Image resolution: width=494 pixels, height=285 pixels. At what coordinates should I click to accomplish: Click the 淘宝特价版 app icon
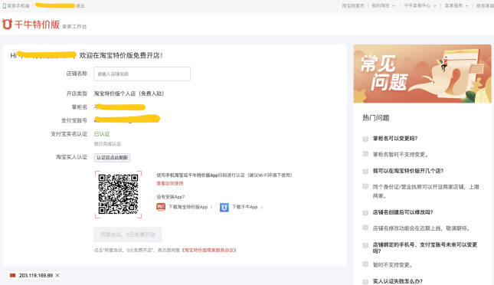pos(161,207)
